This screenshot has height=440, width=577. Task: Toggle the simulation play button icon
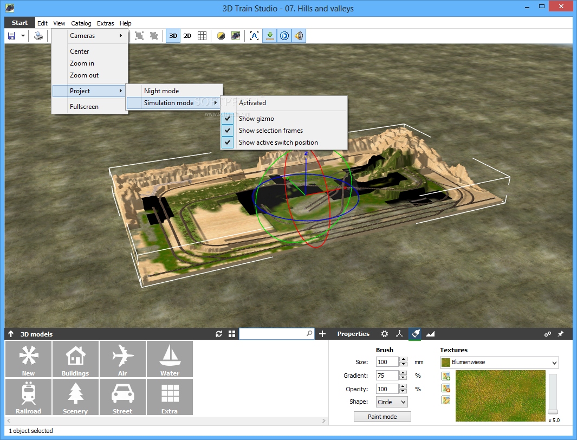click(284, 36)
